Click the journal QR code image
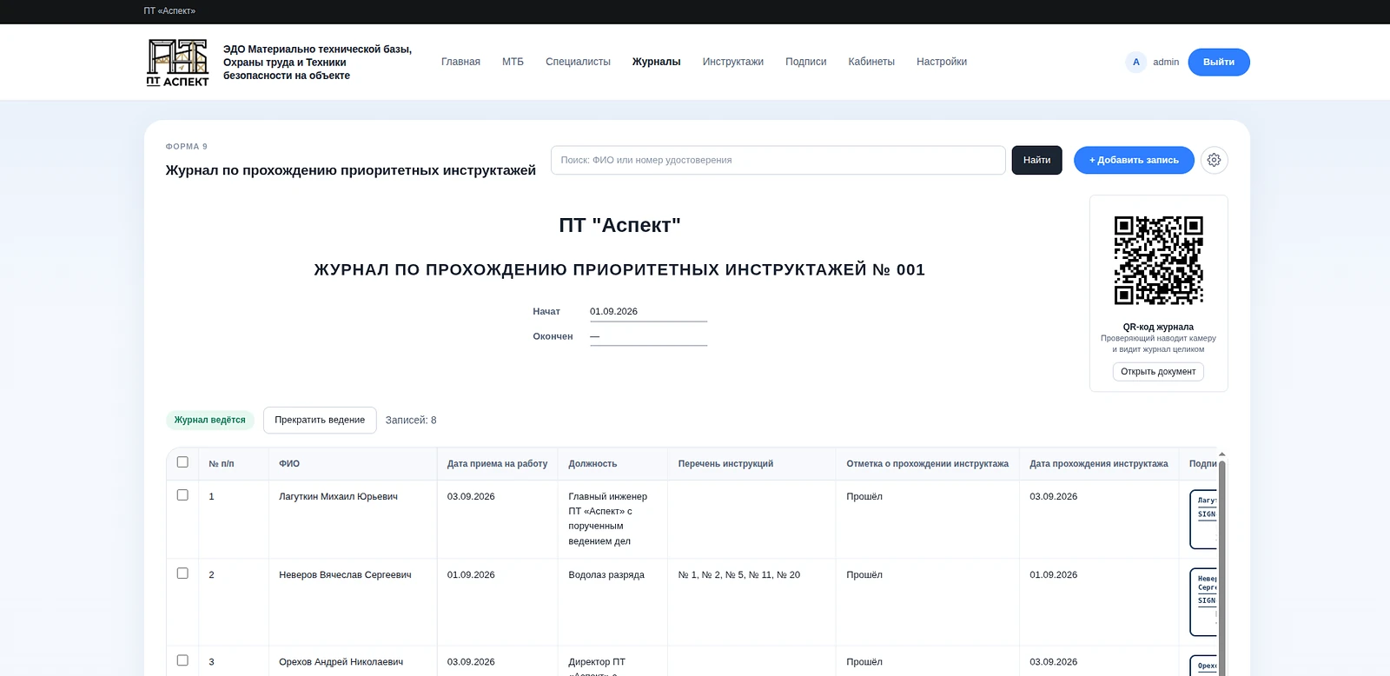The height and width of the screenshot is (676, 1390). point(1158,260)
